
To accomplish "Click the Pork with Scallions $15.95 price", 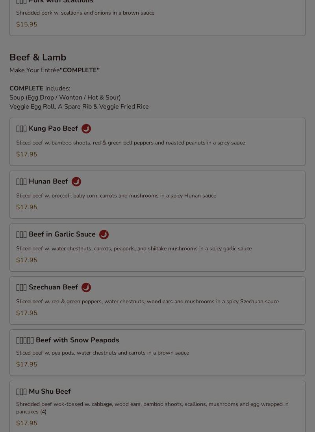I will 27,24.
